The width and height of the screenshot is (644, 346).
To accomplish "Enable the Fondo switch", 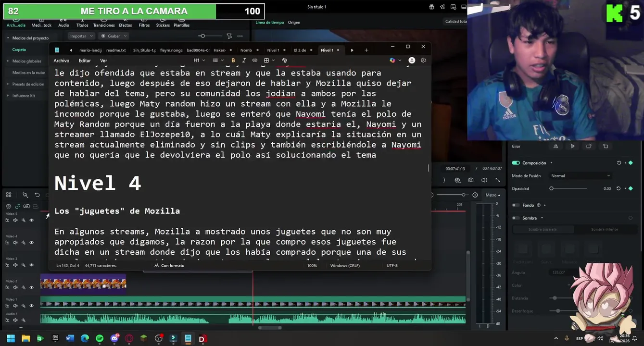I will (516, 205).
